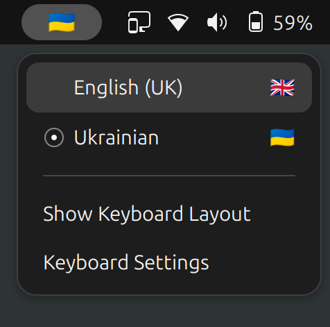This screenshot has width=330, height=327.
Task: Open Show Keyboard Layout
Action: (x=147, y=214)
